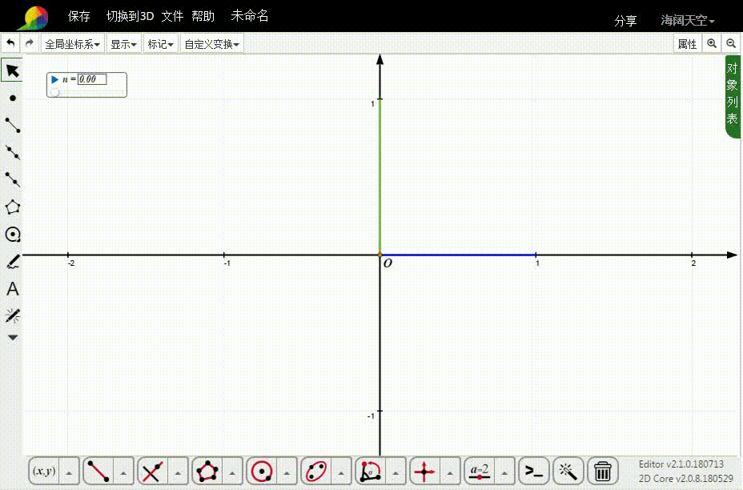This screenshot has height=490, width=743.
Task: Open the coordinate axes tool in bottom bar
Action: click(x=425, y=472)
